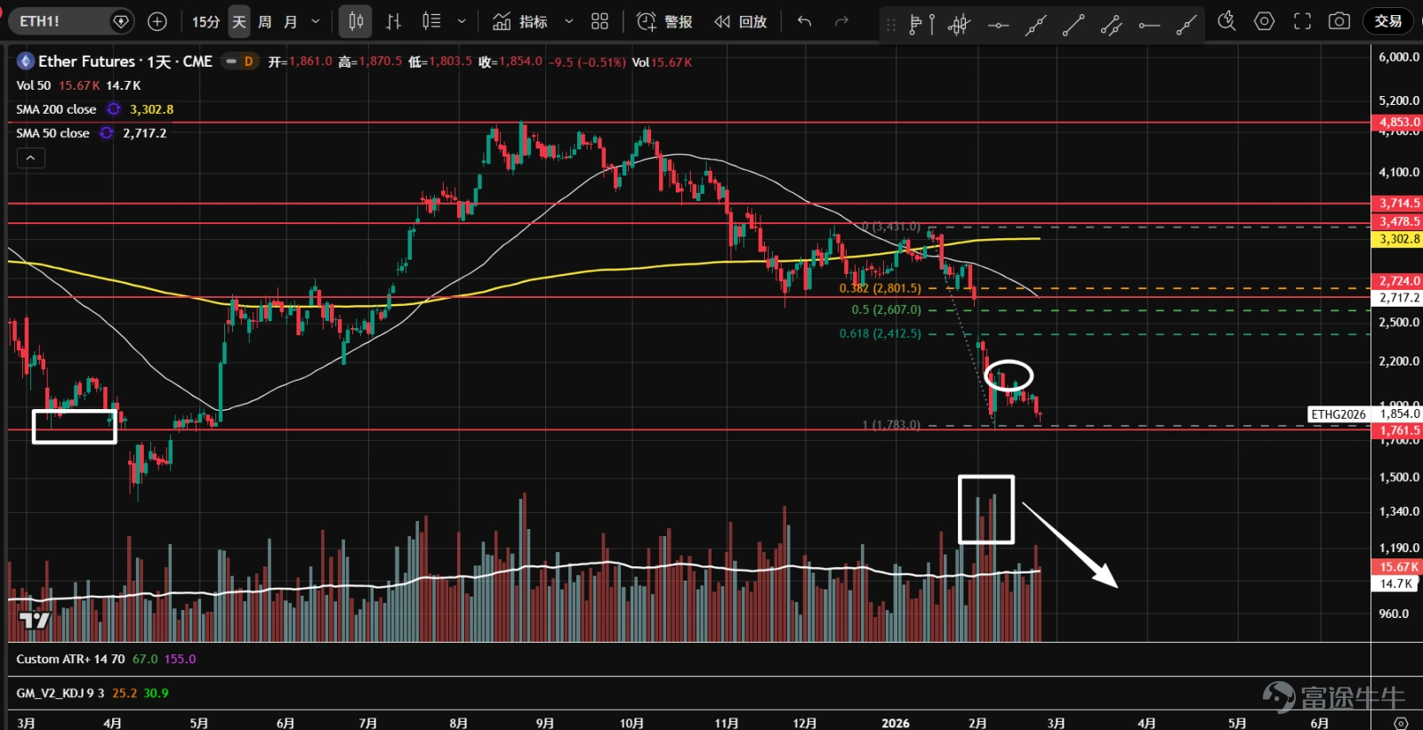Select the candlestick with strike-line drawing tool
Screen dimensions: 1423x730
(959, 24)
